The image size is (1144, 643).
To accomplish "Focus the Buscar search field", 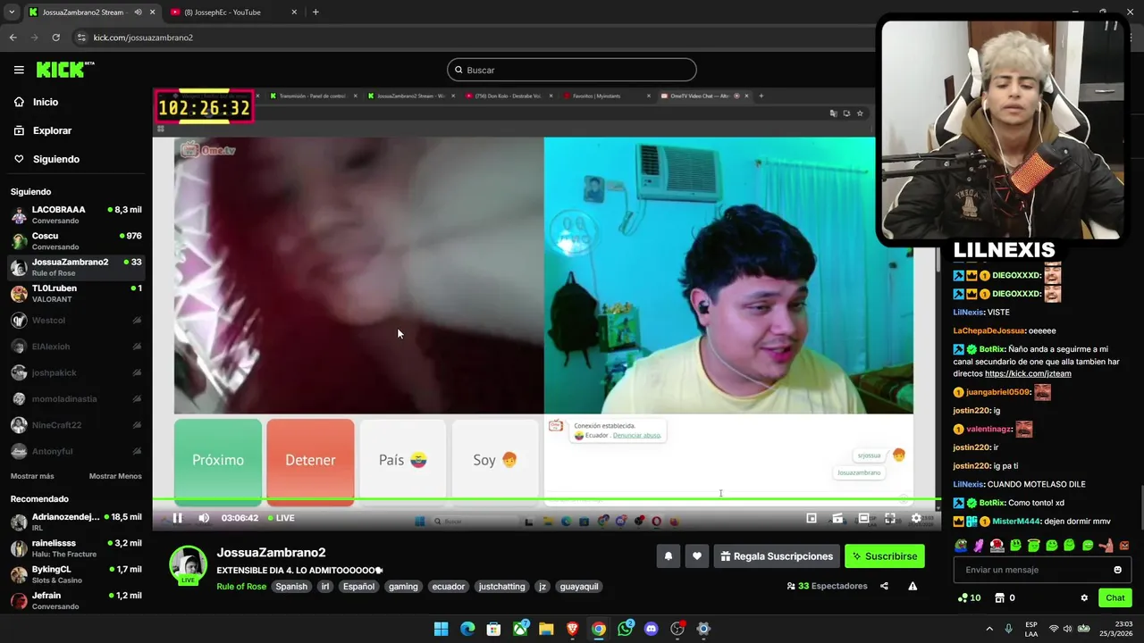I will coord(572,70).
